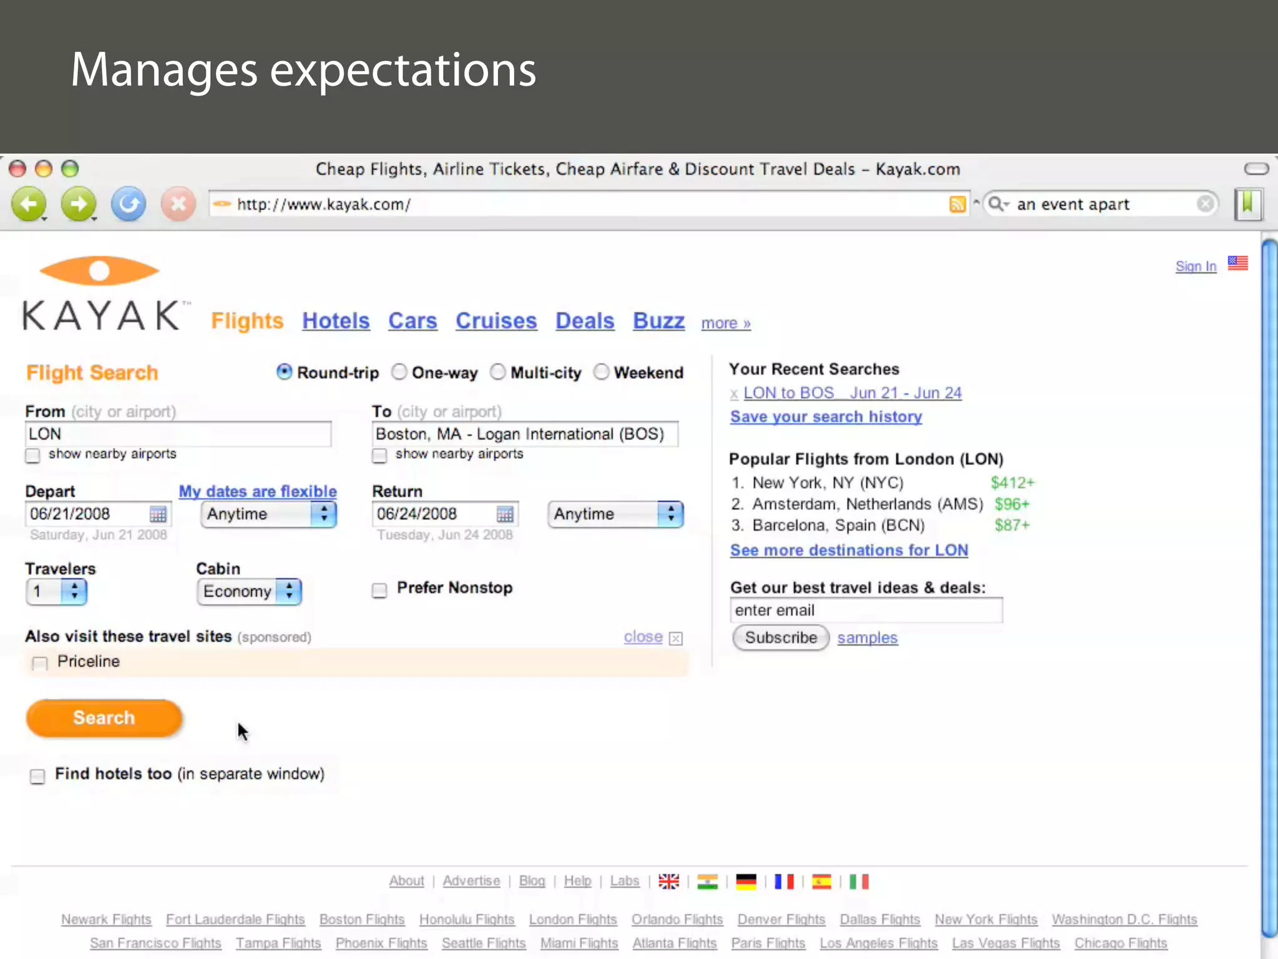Open the Travelers count dropdown
Viewport: 1278px width, 959px height.
(x=56, y=591)
